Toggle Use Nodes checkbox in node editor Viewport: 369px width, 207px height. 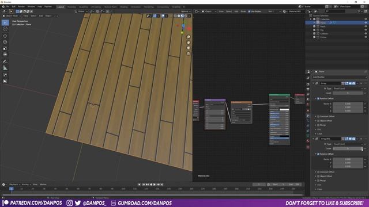coord(249,11)
